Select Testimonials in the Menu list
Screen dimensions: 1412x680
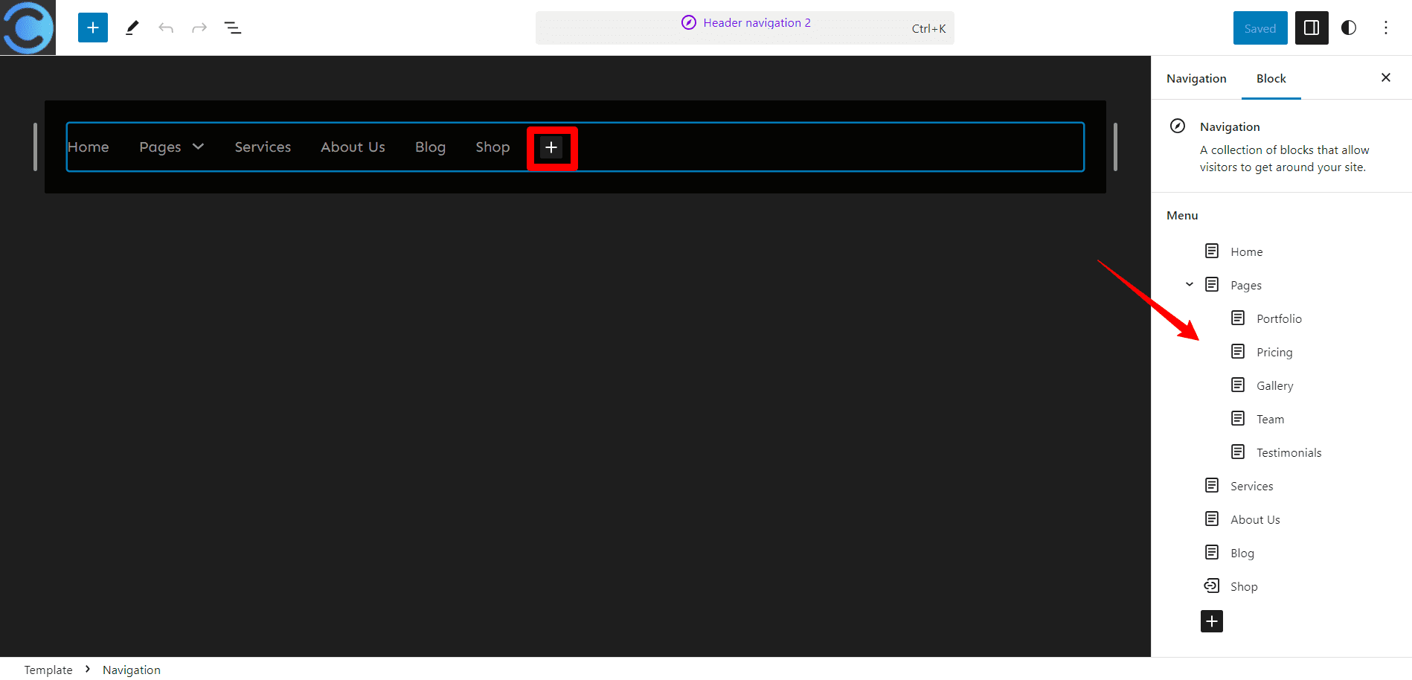pos(1289,452)
